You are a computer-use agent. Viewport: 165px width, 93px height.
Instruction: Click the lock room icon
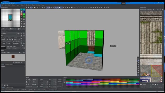24,43
